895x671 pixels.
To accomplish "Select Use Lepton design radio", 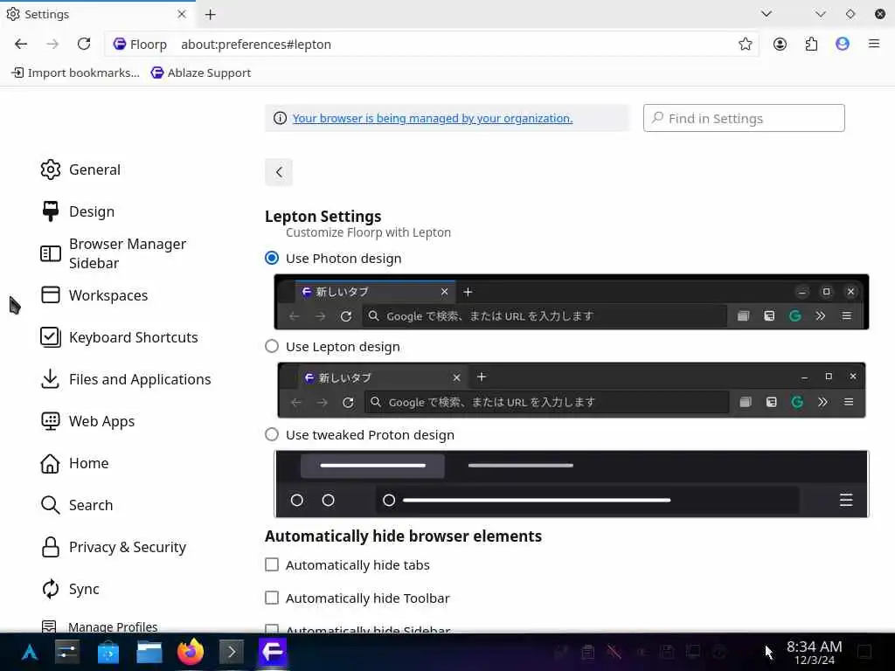I will pos(272,346).
